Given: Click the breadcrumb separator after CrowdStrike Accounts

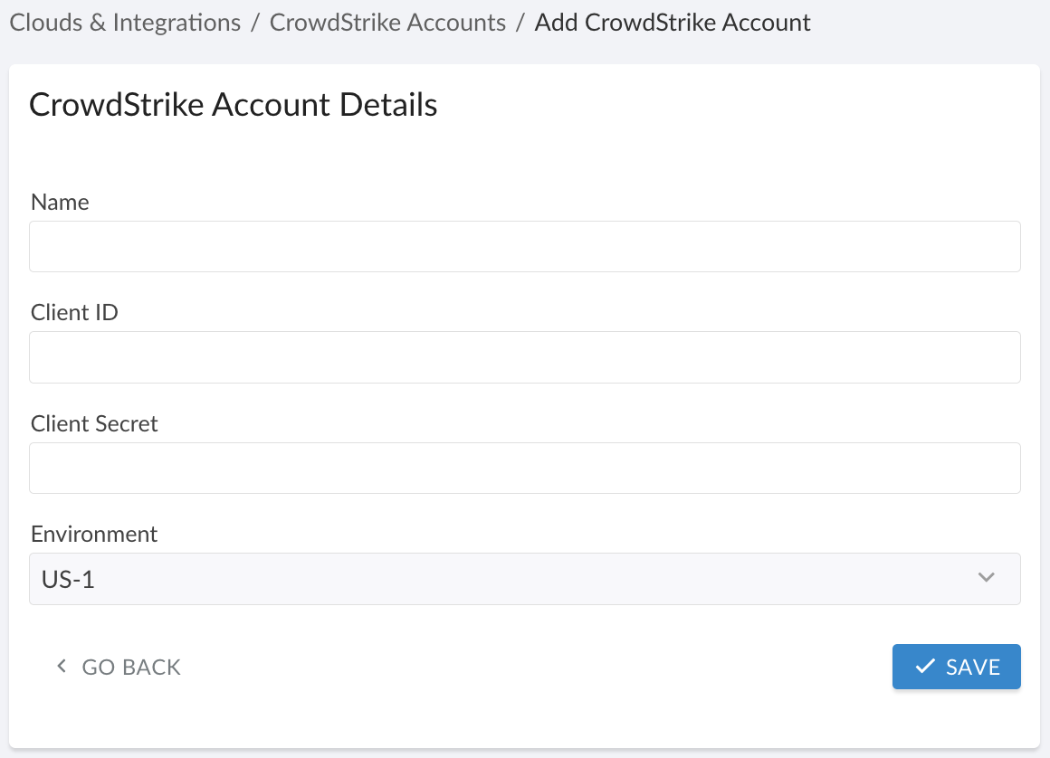Looking at the screenshot, I should pos(520,22).
